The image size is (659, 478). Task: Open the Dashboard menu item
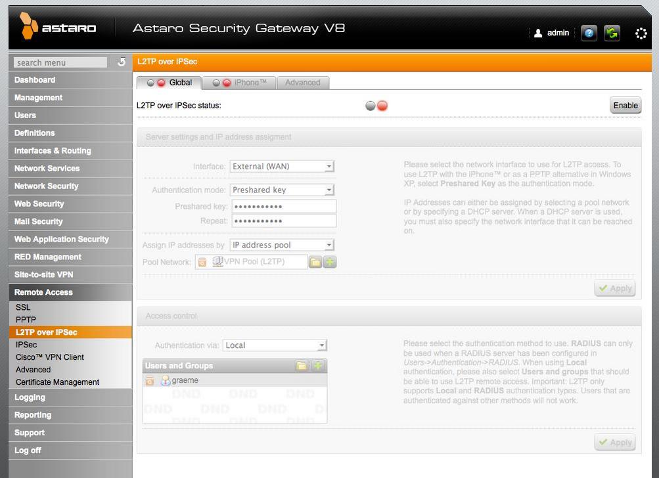70,80
